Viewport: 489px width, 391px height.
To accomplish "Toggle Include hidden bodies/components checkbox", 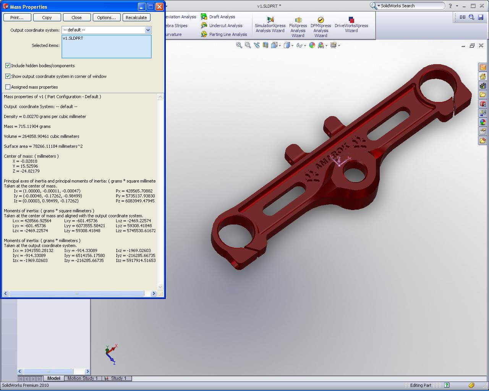I will [8, 66].
